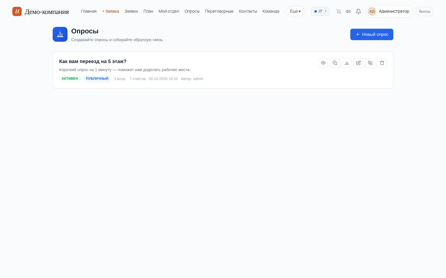
Task: Click the '3 вопр.' text
Action: click(x=120, y=79)
